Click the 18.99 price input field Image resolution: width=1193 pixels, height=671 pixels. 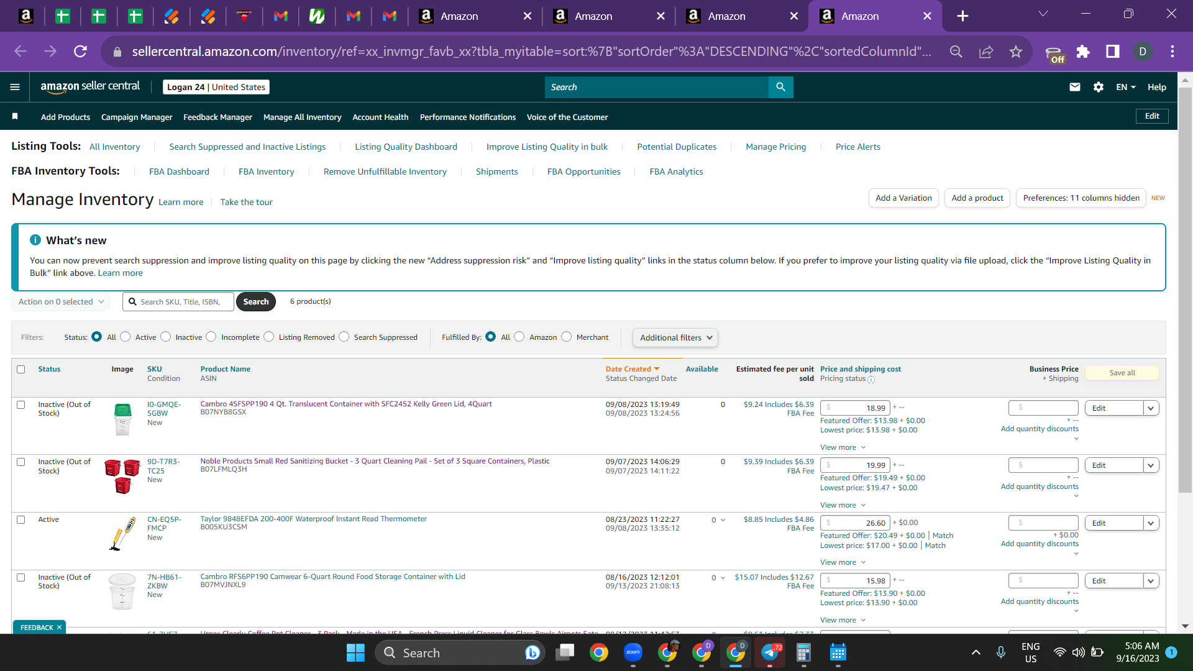[855, 408]
